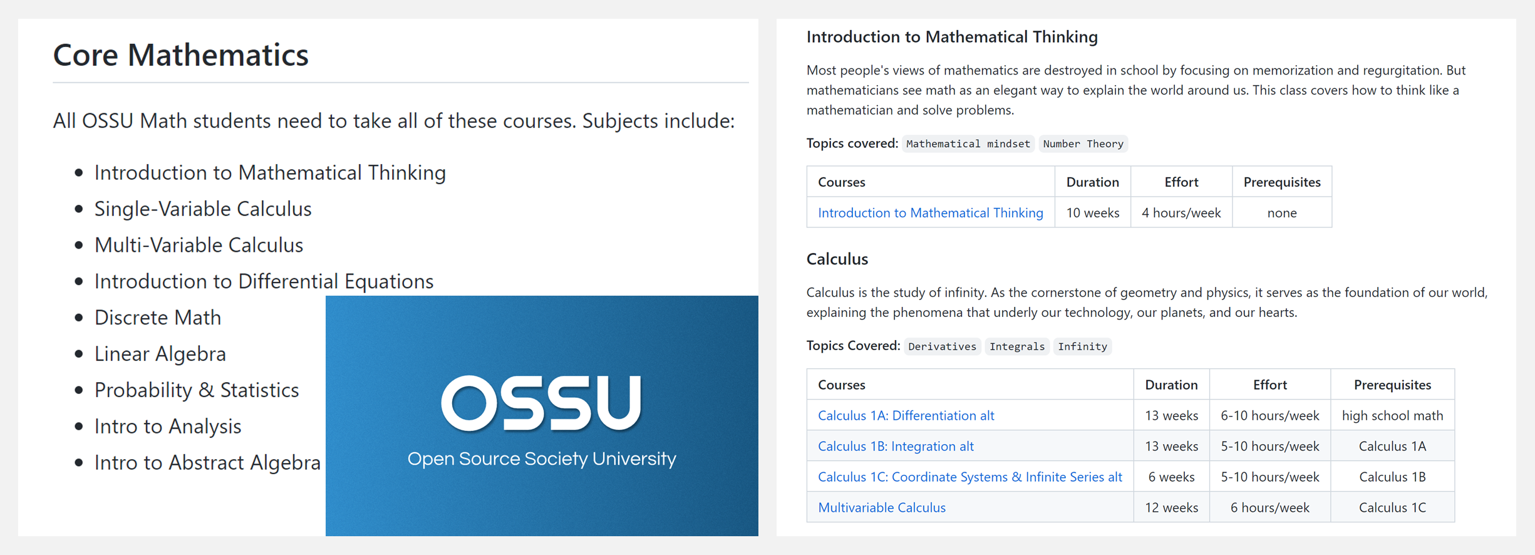Open the Multivariable Calculus course link
The image size is (1535, 555).
pos(882,507)
